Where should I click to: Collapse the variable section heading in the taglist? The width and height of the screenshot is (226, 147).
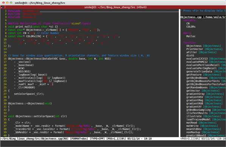(x=189, y=20)
